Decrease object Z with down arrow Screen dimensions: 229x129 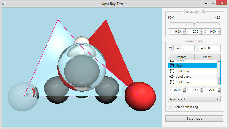coord(219,92)
